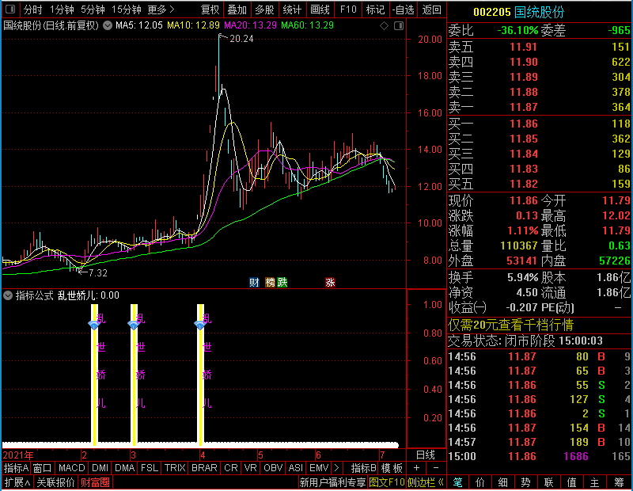Click the diamond signal icon above April

[x=200, y=325]
